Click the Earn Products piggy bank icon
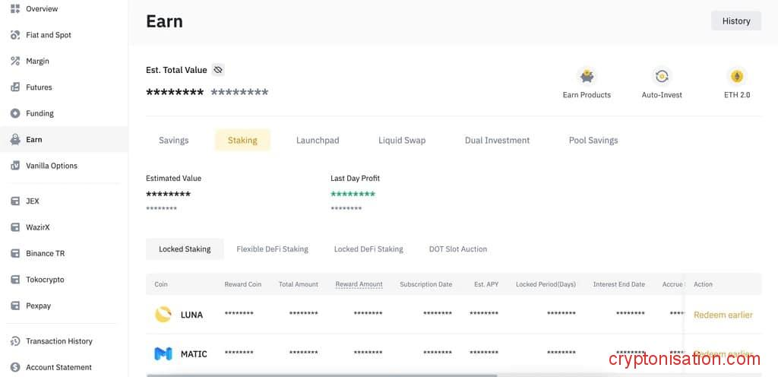Viewport: 778px width, 377px height. point(587,77)
